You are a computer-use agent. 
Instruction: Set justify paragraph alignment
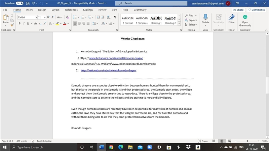click(88, 23)
